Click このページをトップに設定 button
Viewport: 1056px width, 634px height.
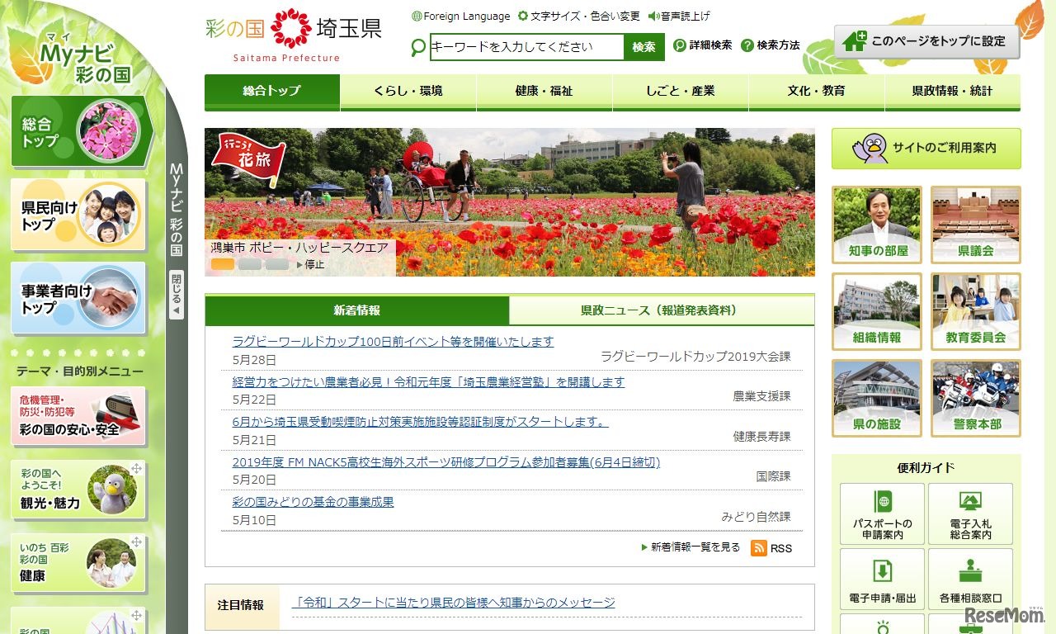tap(927, 41)
